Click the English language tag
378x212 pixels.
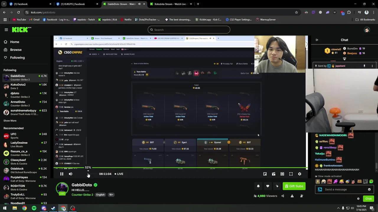100,195
